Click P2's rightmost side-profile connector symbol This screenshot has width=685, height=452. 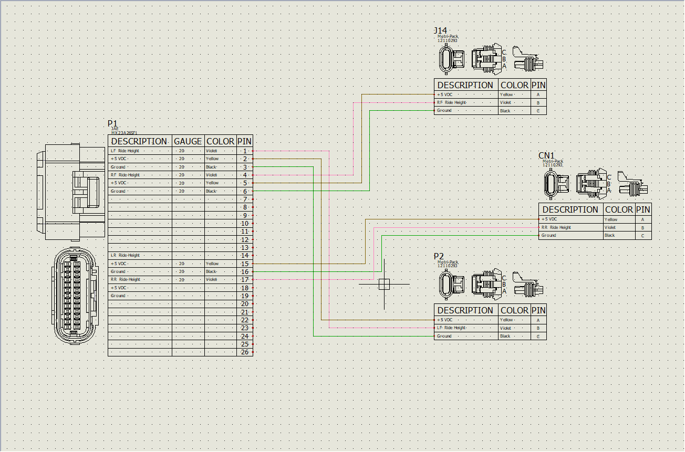pyautogui.click(x=527, y=284)
